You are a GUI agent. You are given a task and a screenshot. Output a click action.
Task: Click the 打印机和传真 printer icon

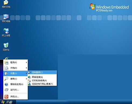coord(29,81)
